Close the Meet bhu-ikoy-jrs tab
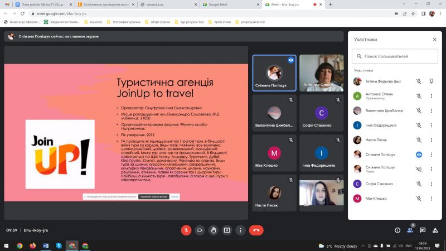This screenshot has height=251, width=446. coord(321,4)
